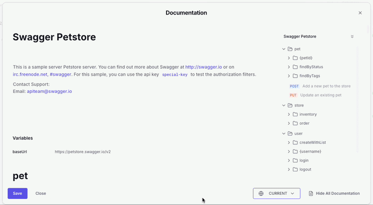Click the Variables heading
Viewport: 373px width, 205px height.
(22, 138)
